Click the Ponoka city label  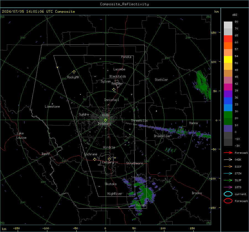click(126, 57)
